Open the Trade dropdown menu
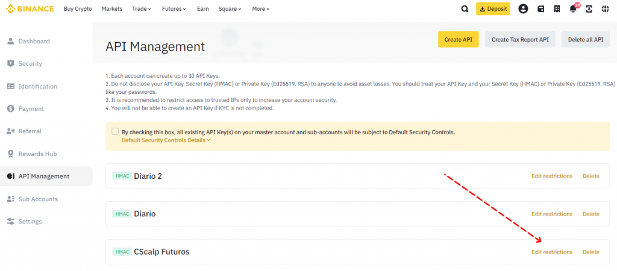This screenshot has height=271, width=617. [x=141, y=8]
